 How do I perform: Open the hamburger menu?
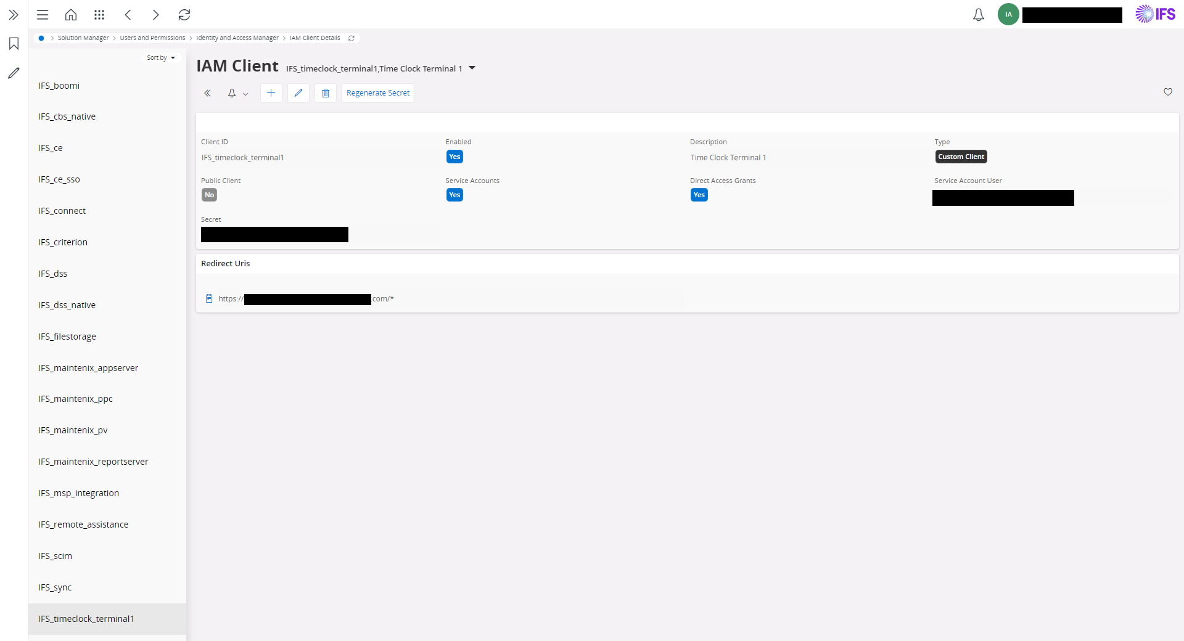(43, 15)
